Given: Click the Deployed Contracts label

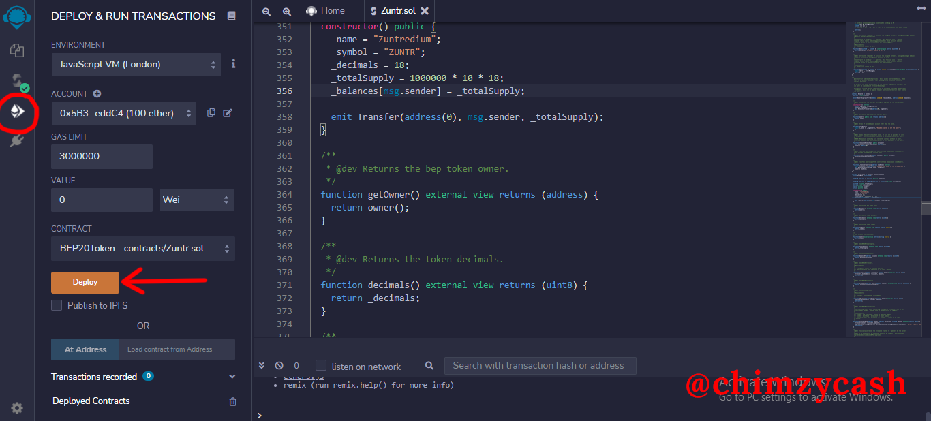Looking at the screenshot, I should click(x=91, y=401).
